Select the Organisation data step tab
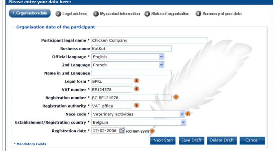Screen dimensions: 276x151 (x=30, y=13)
